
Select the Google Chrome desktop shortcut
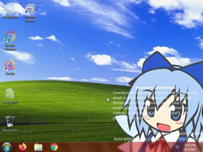pyautogui.click(x=10, y=41)
